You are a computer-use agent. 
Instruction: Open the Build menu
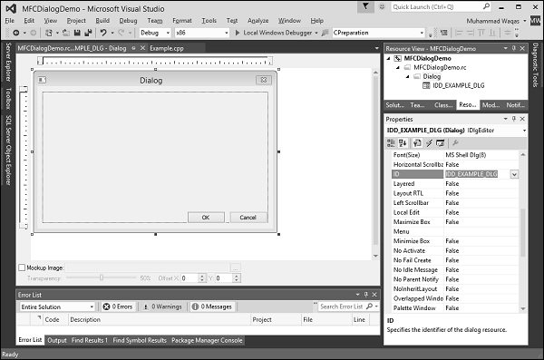[x=102, y=21]
